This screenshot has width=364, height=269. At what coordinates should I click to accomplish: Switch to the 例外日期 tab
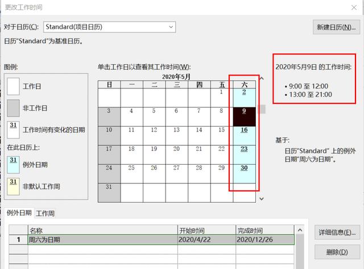click(19, 213)
